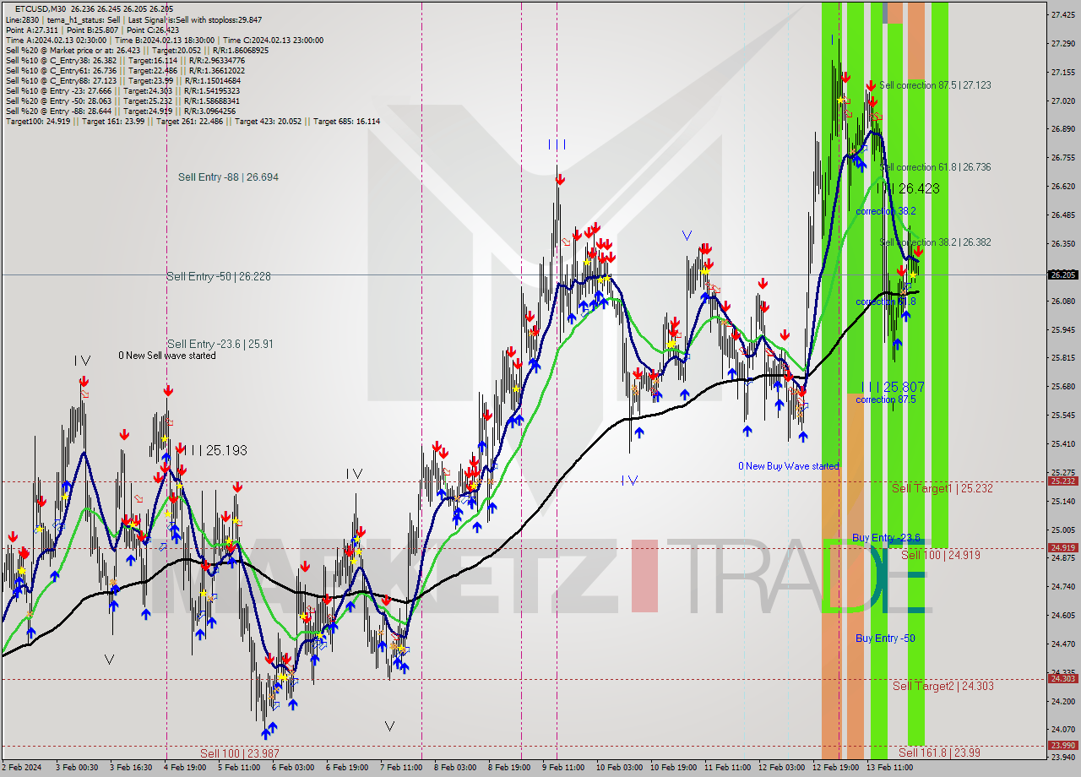Click the 'Buy Entry -23.6' label
1081x777 pixels.
(886, 537)
